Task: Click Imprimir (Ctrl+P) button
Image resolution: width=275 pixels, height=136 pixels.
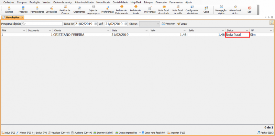Action: coord(103,133)
